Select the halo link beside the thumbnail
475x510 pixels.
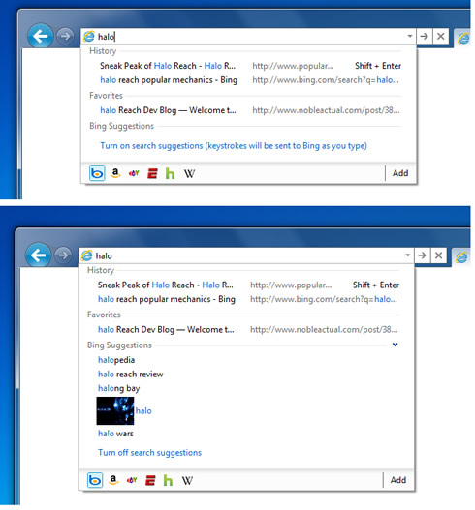click(143, 410)
